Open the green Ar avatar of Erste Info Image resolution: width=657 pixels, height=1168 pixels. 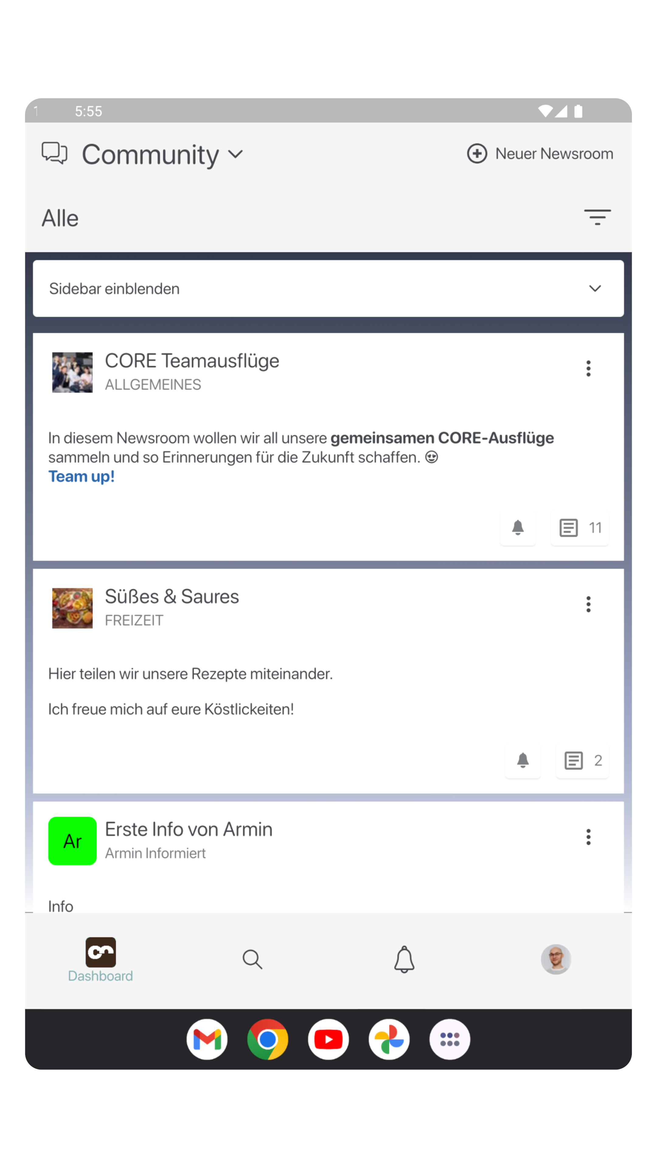(x=73, y=841)
